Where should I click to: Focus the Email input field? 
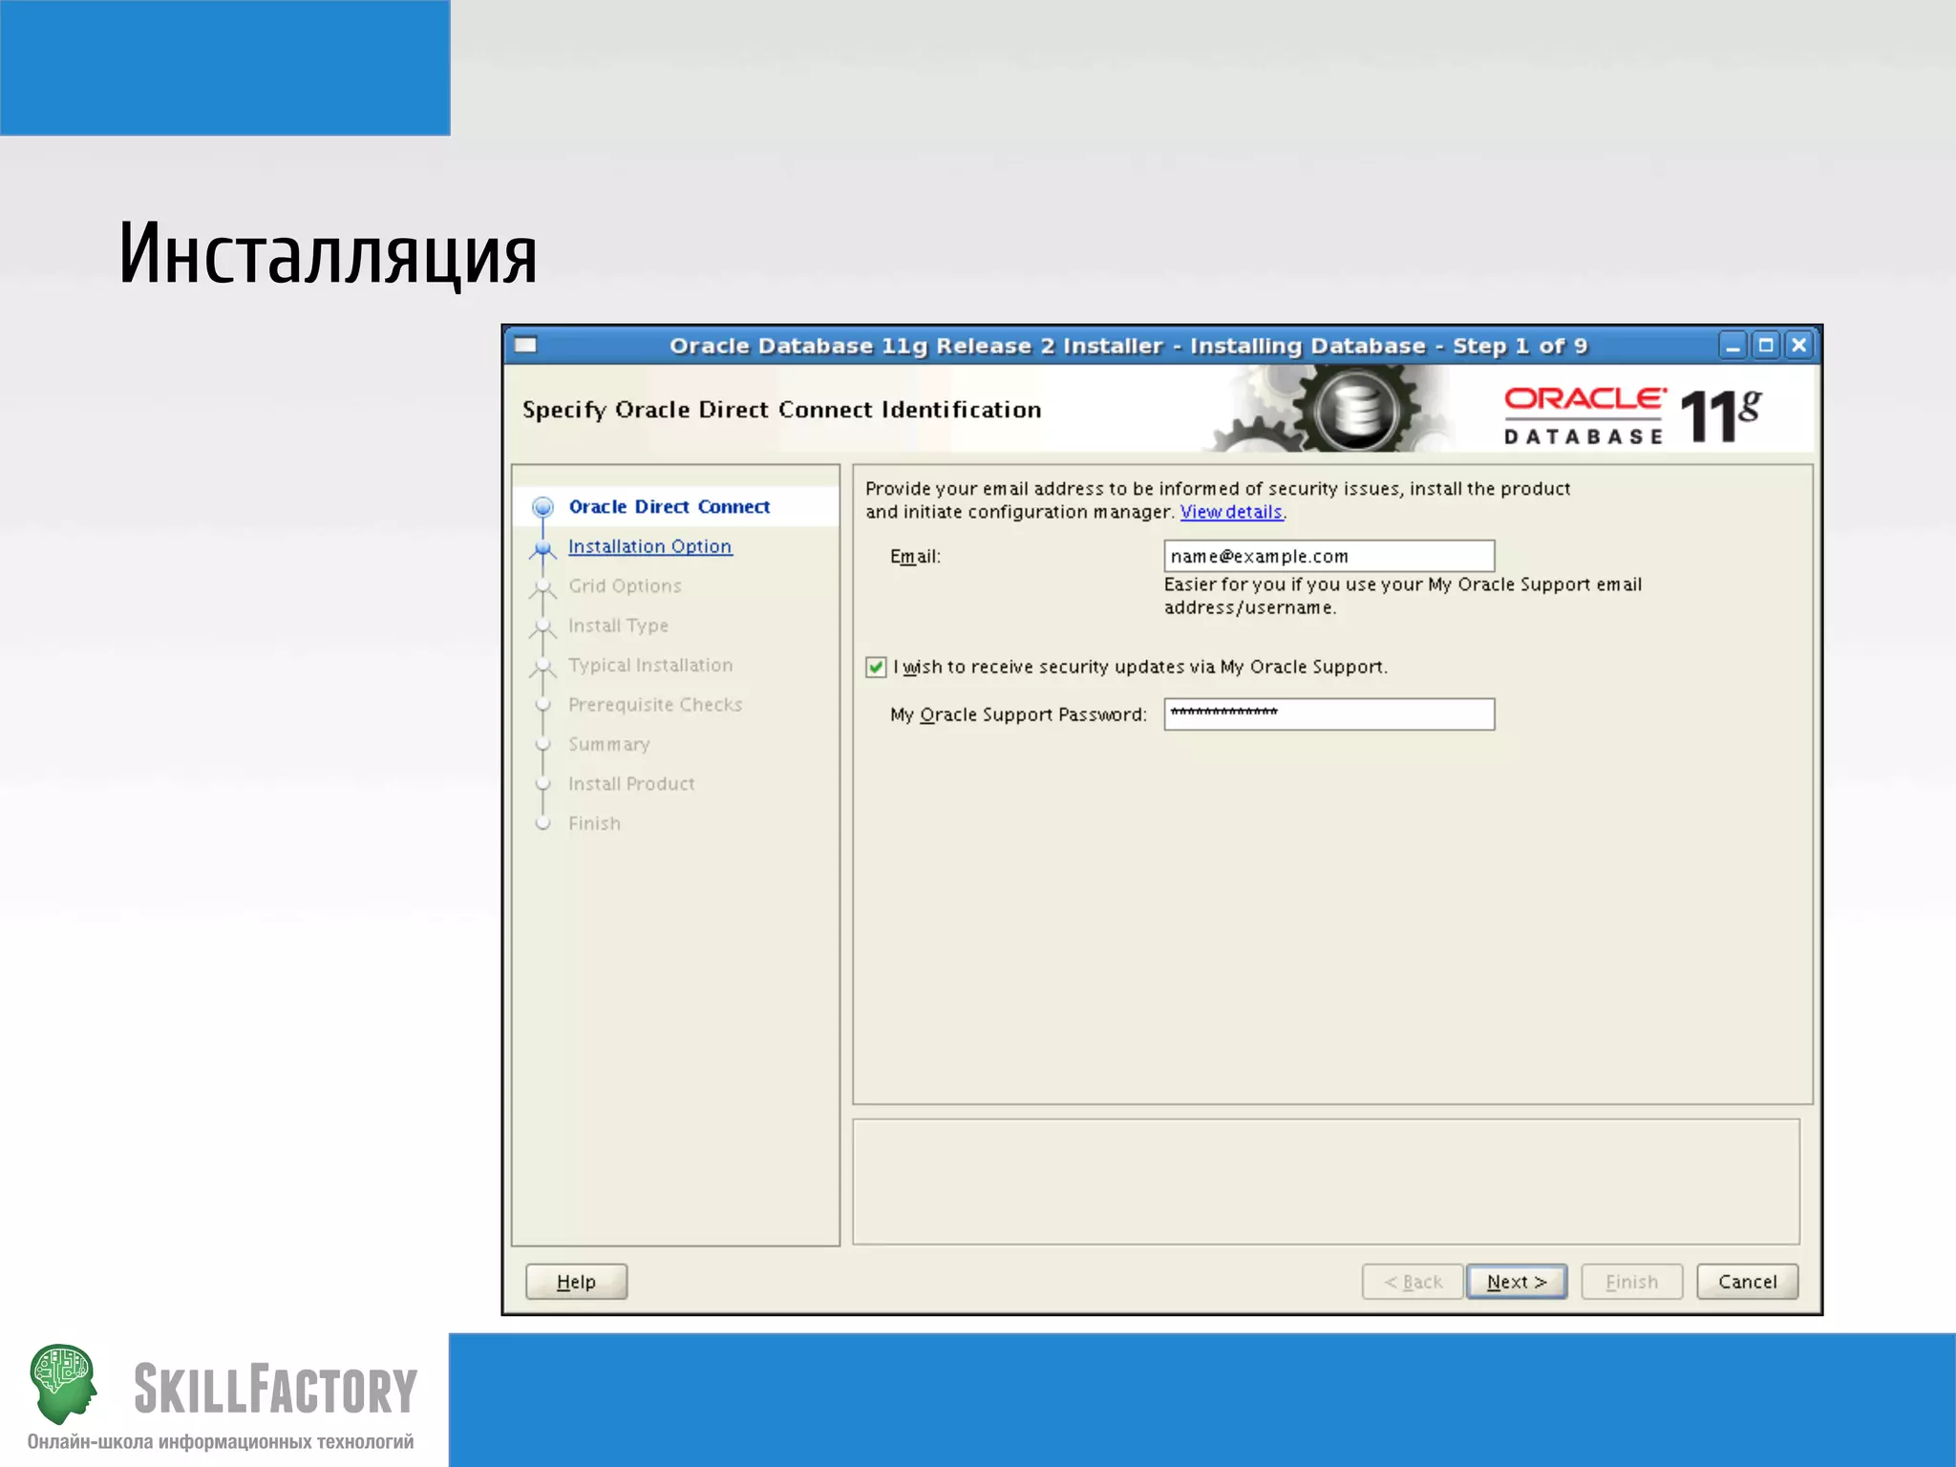[x=1329, y=556]
